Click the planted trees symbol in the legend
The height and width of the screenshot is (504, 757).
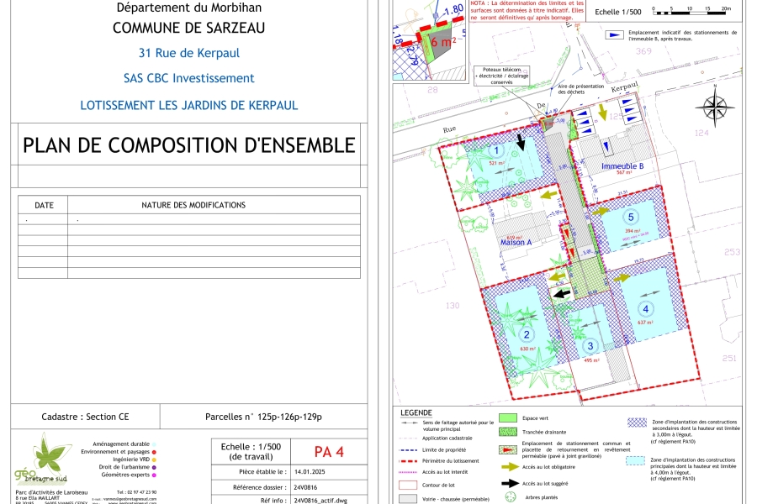pyautogui.click(x=509, y=497)
